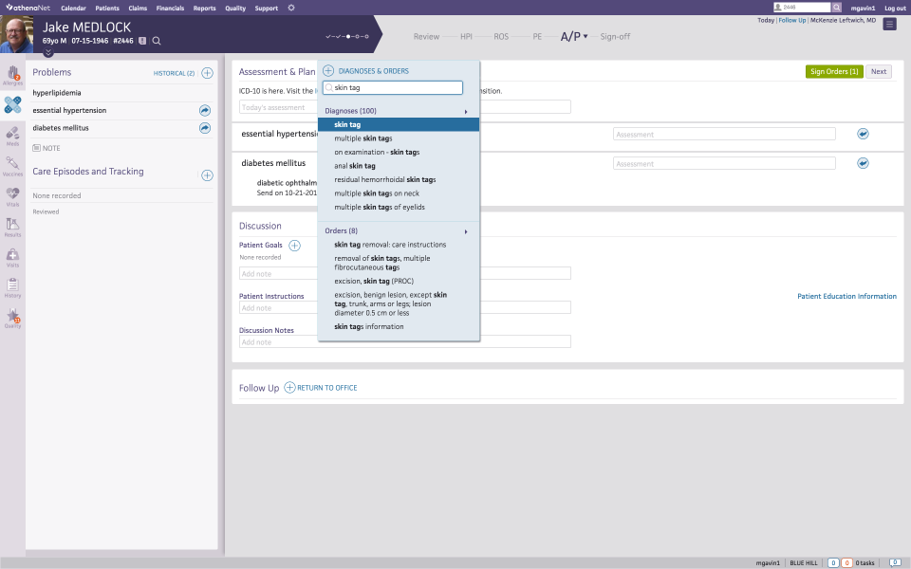Select 'multiple skin tags' diagnosis
Screen dimensions: 911x569
coord(363,138)
